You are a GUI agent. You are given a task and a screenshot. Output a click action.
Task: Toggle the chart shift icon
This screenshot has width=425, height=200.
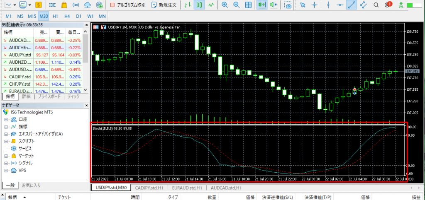274,5
